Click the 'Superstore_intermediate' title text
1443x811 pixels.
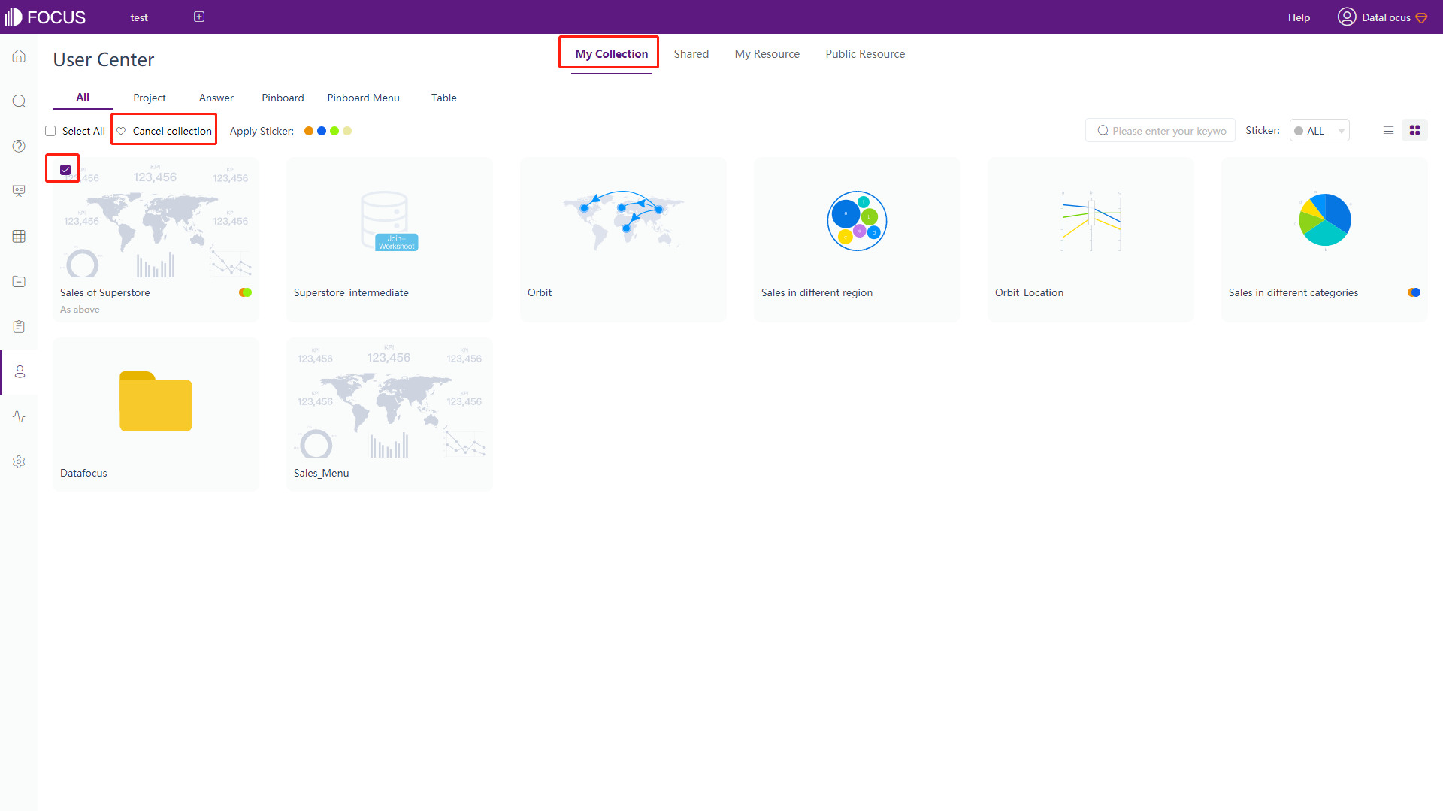coord(351,292)
